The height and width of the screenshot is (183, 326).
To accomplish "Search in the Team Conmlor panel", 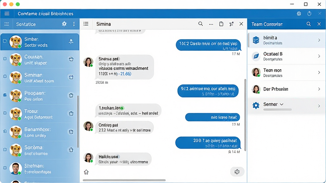I will pos(308,24).
